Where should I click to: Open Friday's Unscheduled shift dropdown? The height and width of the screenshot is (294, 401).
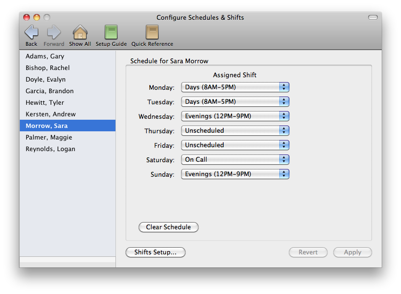(x=235, y=145)
